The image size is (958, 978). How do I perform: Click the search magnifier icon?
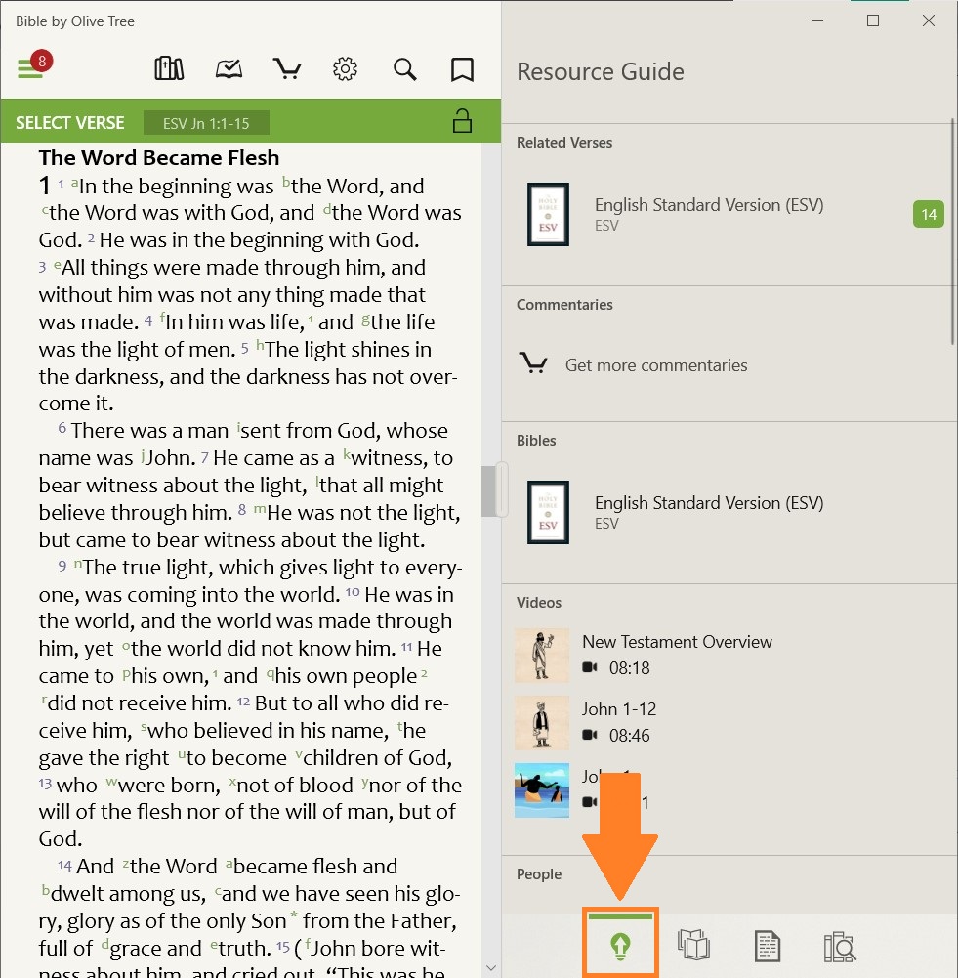click(x=404, y=68)
